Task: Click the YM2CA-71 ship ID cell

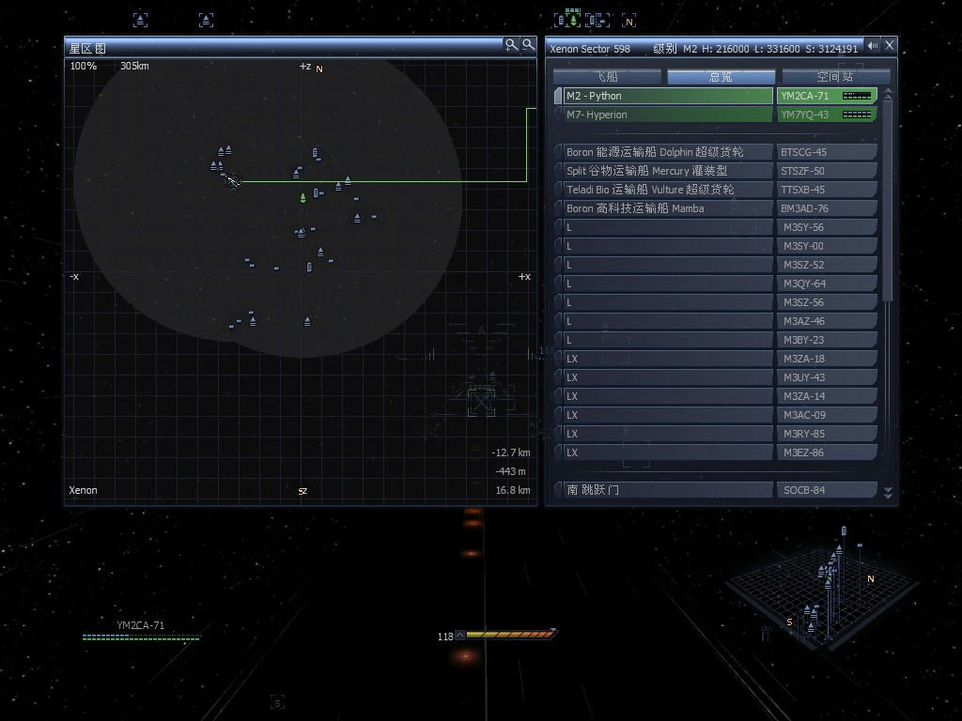Action: pos(806,96)
